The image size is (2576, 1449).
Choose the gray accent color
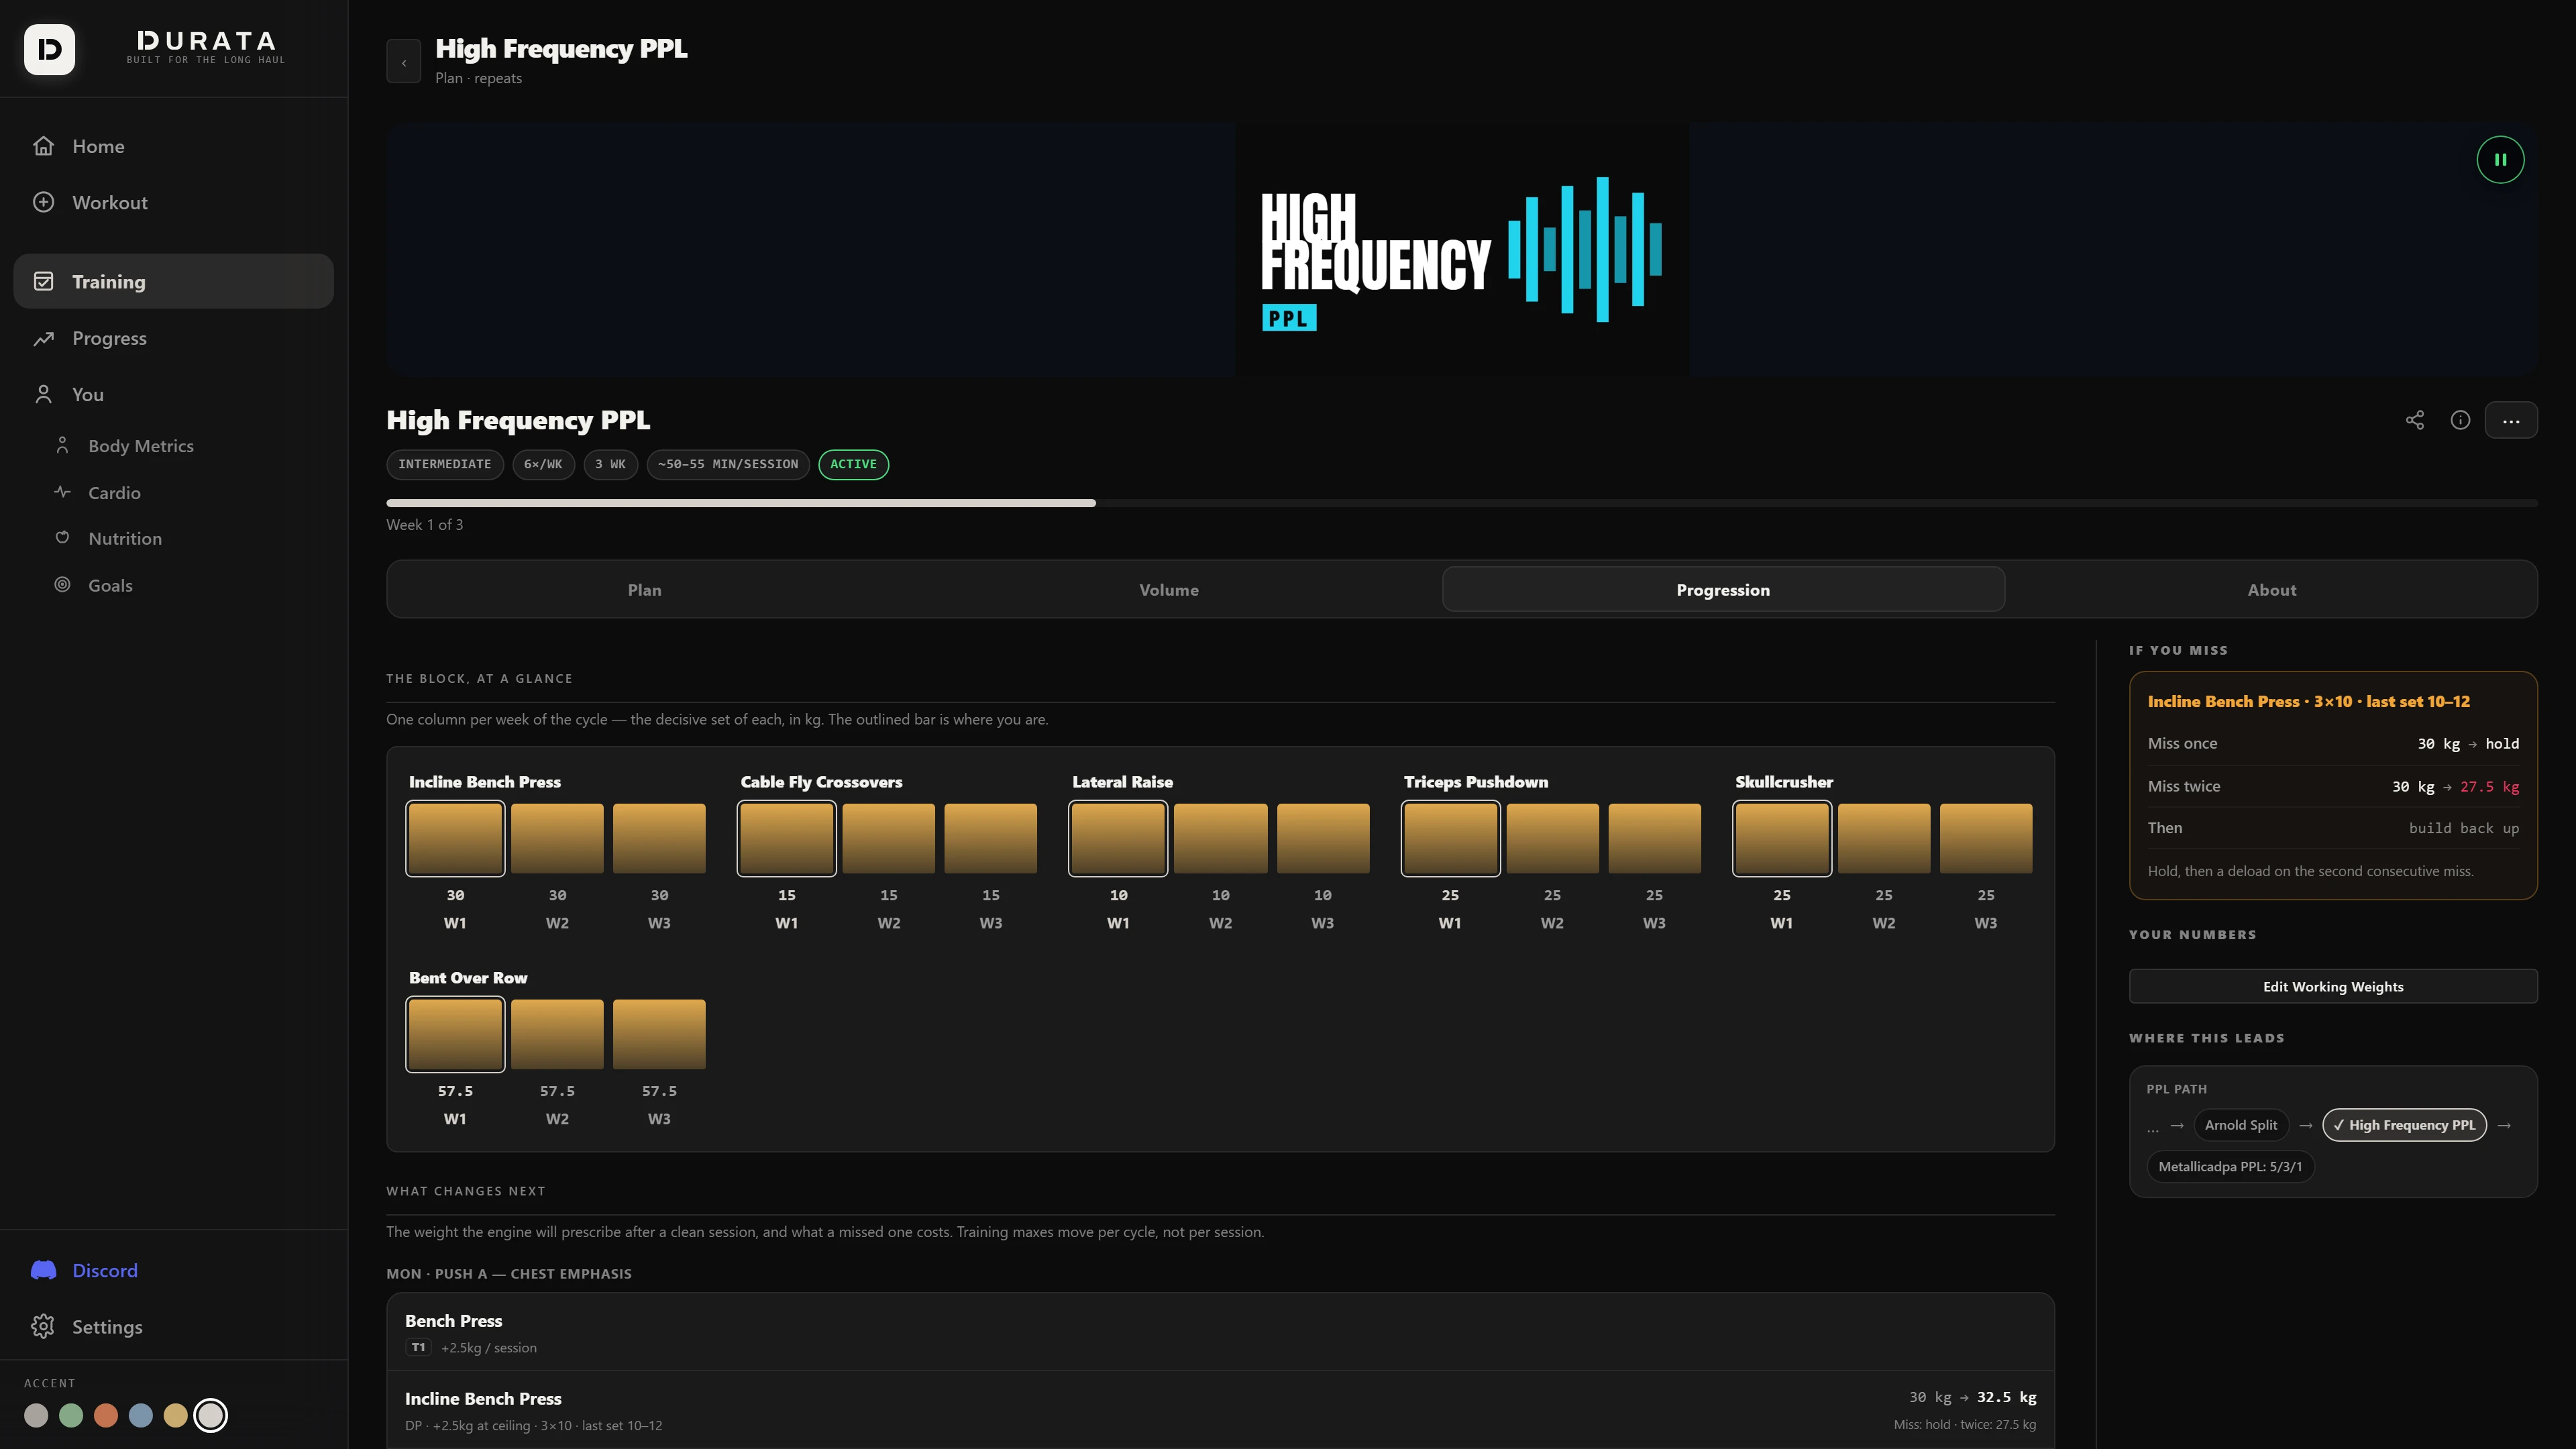(x=36, y=1415)
